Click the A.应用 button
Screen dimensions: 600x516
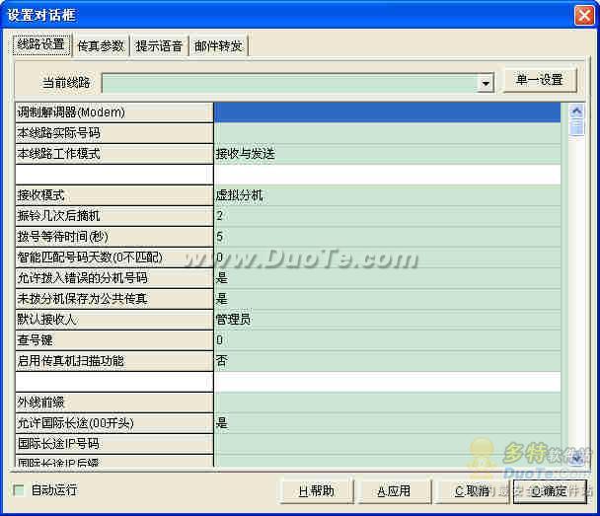(x=394, y=491)
